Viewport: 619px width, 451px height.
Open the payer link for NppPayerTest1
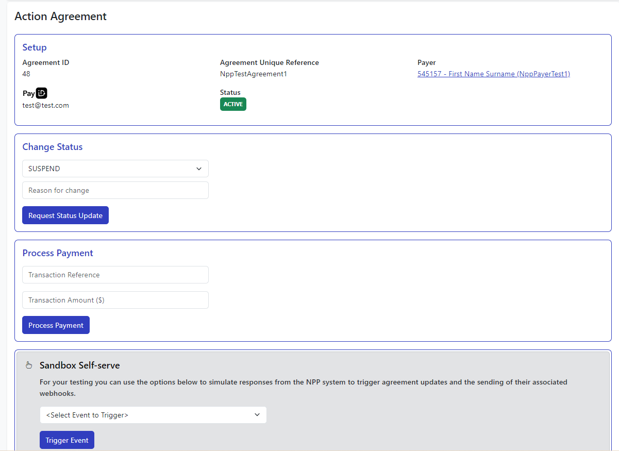[x=493, y=74]
